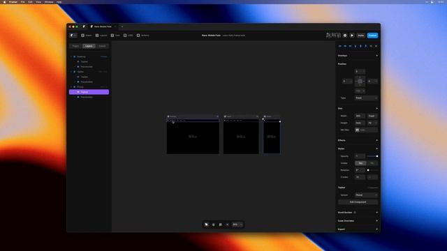The image size is (447, 251).
Task: Expand the Export panel
Action: pos(377,229)
